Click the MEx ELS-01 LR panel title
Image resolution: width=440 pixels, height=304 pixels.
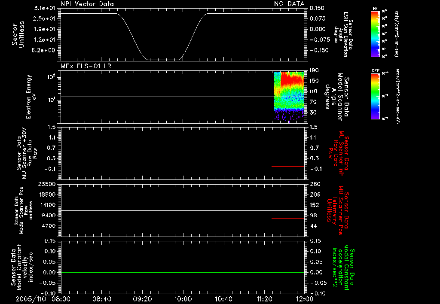click(x=86, y=66)
